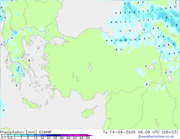Click the '50' legend scale value
The height and width of the screenshot is (139, 180).
[x=88, y=138]
